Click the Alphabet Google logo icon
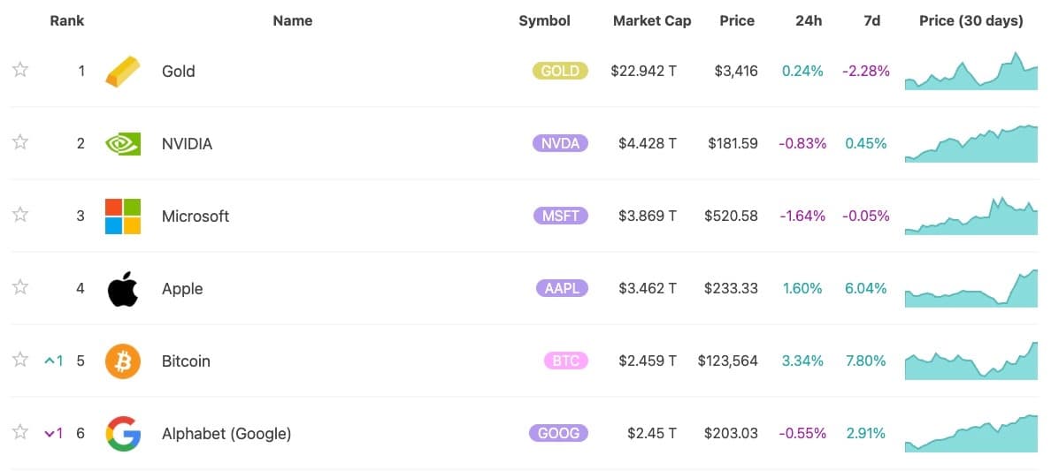The image size is (1051, 471). (122, 434)
